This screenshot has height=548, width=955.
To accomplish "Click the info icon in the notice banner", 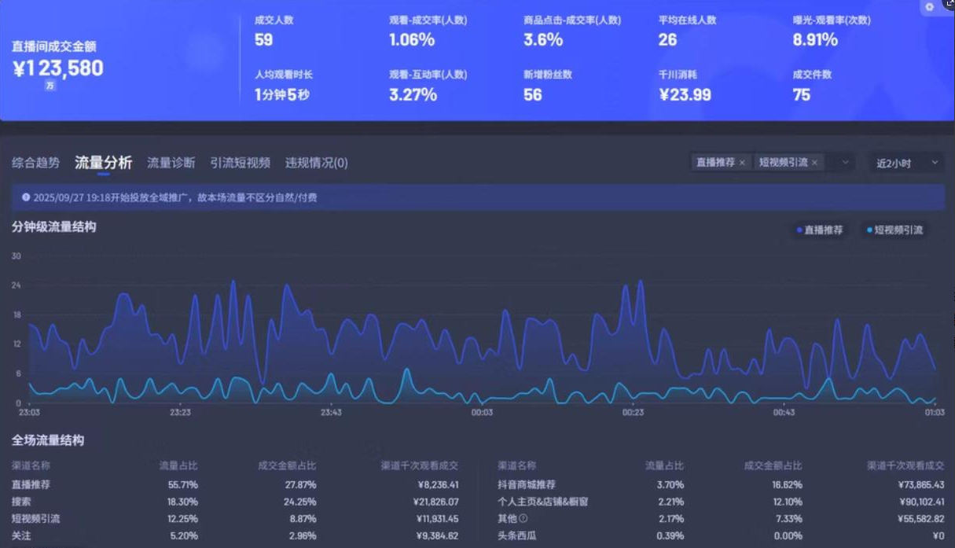I will 26,198.
